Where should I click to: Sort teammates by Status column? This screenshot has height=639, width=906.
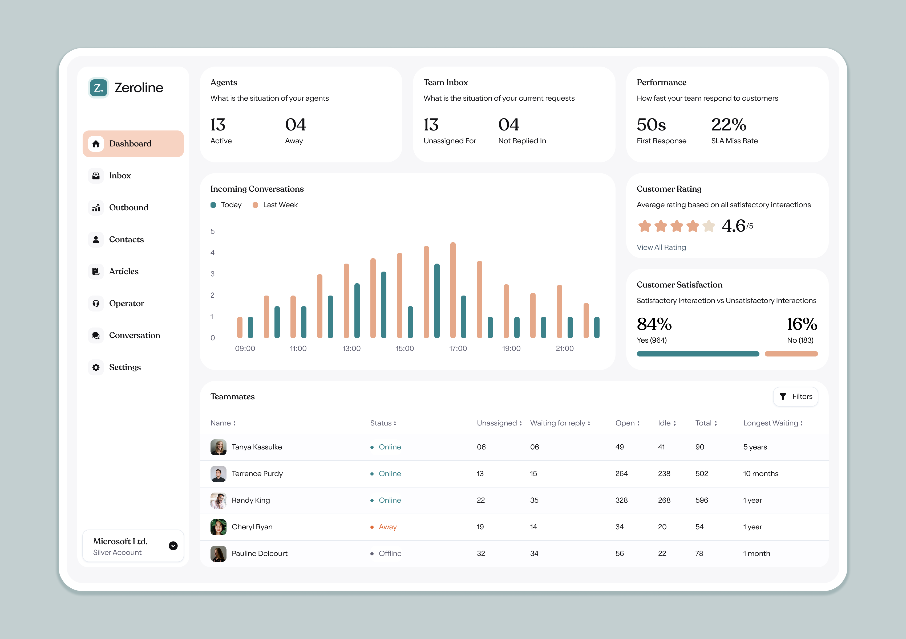383,423
